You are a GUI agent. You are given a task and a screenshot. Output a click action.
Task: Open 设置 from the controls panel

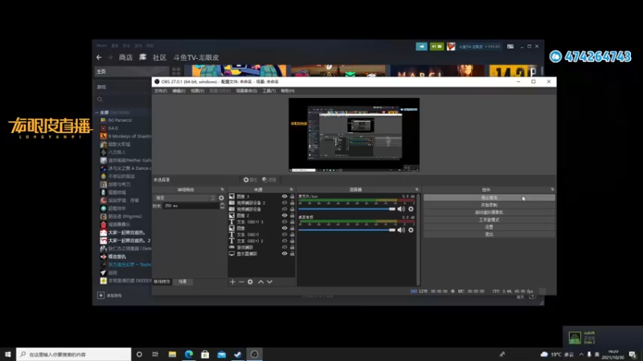(x=489, y=227)
